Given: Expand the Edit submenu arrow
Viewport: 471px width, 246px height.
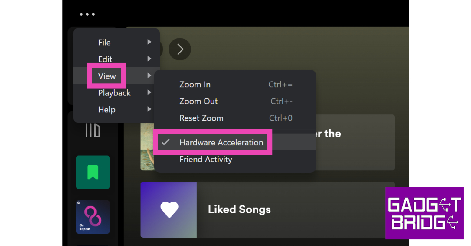Looking at the screenshot, I should (x=150, y=59).
